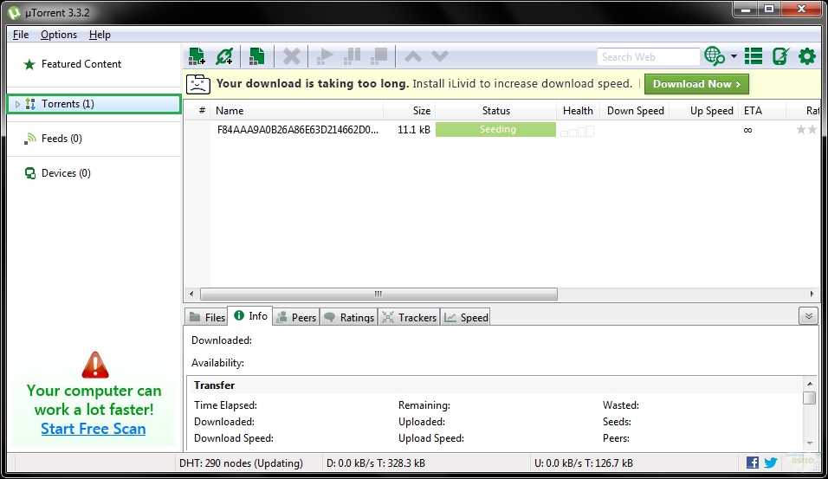Click the rating stars of the torrent

click(x=806, y=129)
